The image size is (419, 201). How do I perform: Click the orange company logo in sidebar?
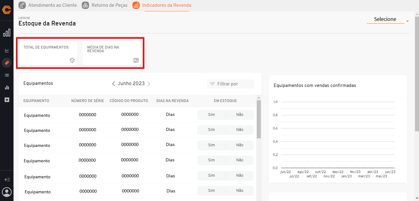[x=6, y=10]
